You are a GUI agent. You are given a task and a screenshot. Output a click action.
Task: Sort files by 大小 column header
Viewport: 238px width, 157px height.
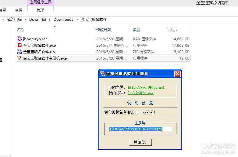tap(173, 30)
